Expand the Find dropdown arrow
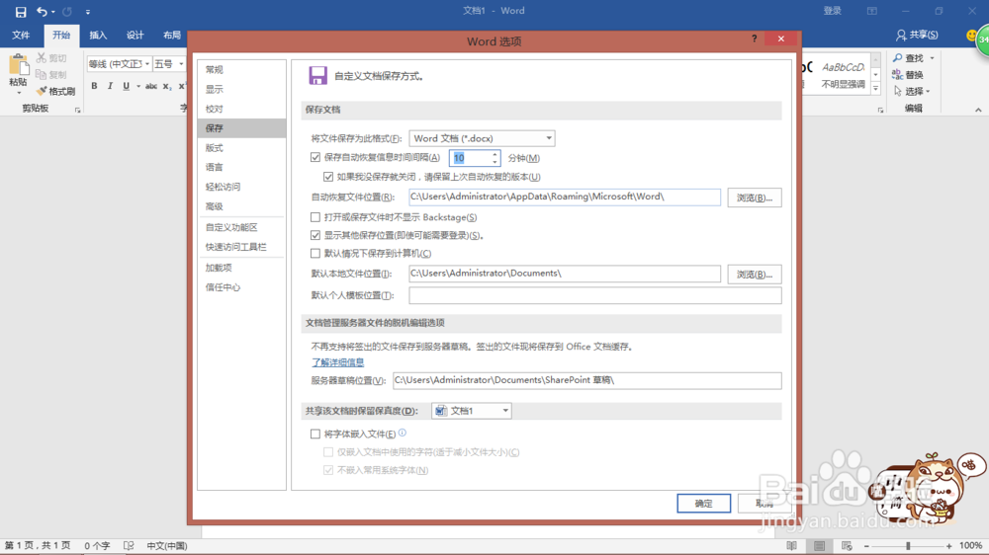The width and height of the screenshot is (989, 555). pos(932,58)
